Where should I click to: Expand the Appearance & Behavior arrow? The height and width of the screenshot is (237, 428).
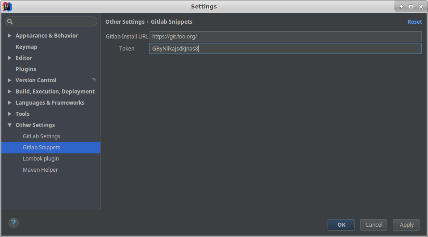click(9, 35)
